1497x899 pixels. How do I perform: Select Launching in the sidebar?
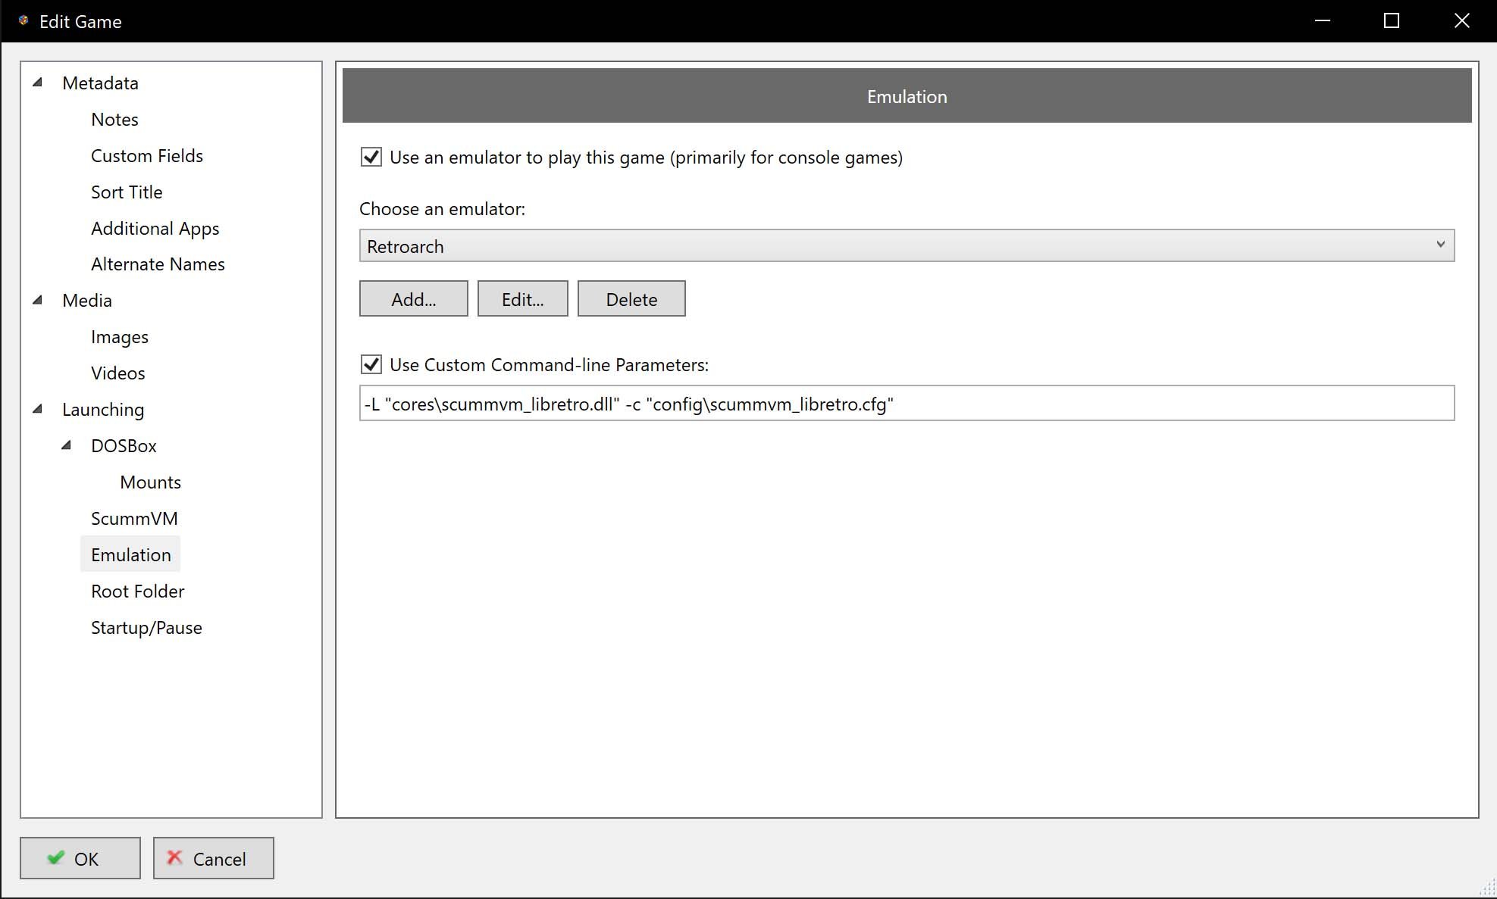click(x=103, y=410)
